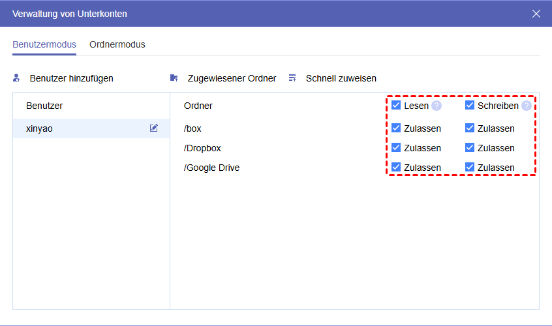Uncheck write permission for /Dropbox

point(470,148)
